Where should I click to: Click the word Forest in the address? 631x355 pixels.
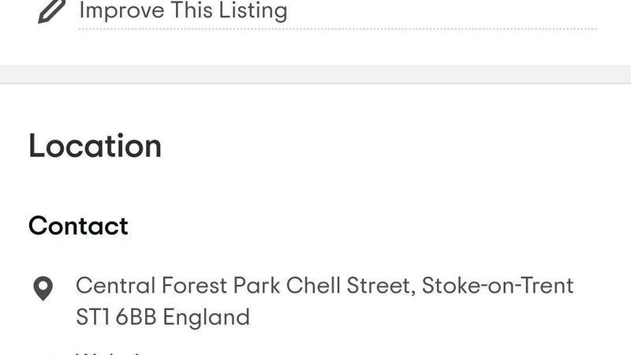(x=192, y=285)
